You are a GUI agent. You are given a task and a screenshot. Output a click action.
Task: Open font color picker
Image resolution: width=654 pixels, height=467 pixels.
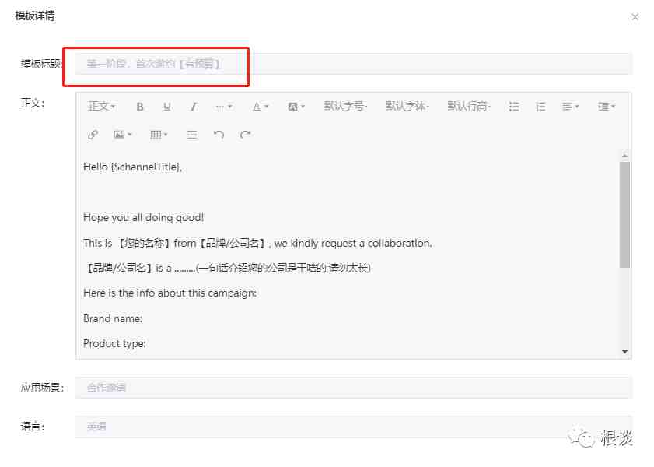(x=261, y=107)
